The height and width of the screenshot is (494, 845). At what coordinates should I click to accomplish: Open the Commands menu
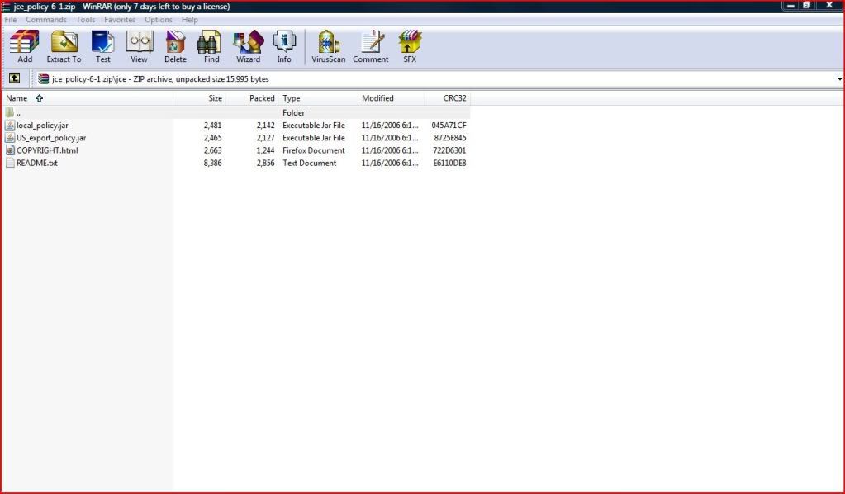46,19
